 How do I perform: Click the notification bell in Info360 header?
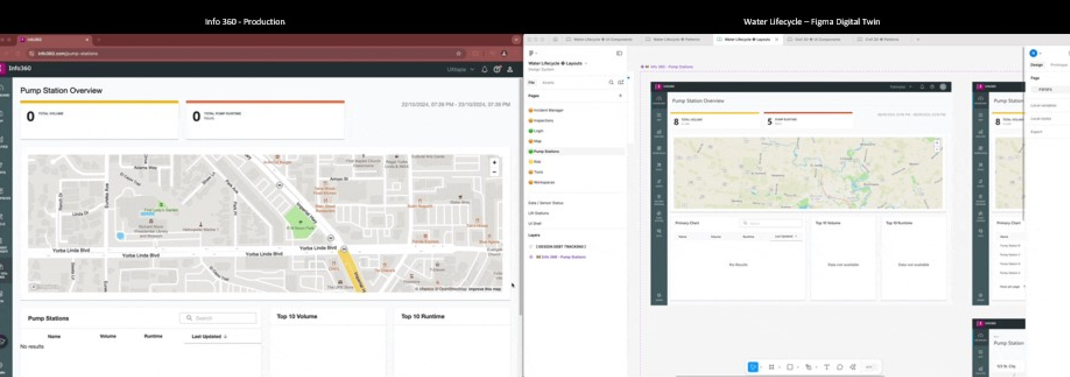[x=484, y=69]
